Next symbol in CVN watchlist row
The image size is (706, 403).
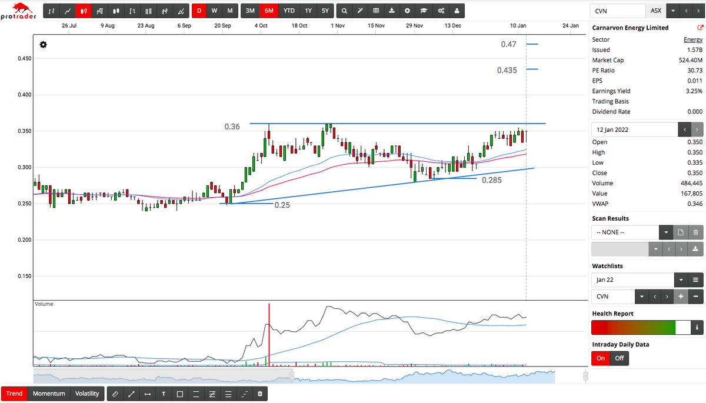pyautogui.click(x=668, y=297)
